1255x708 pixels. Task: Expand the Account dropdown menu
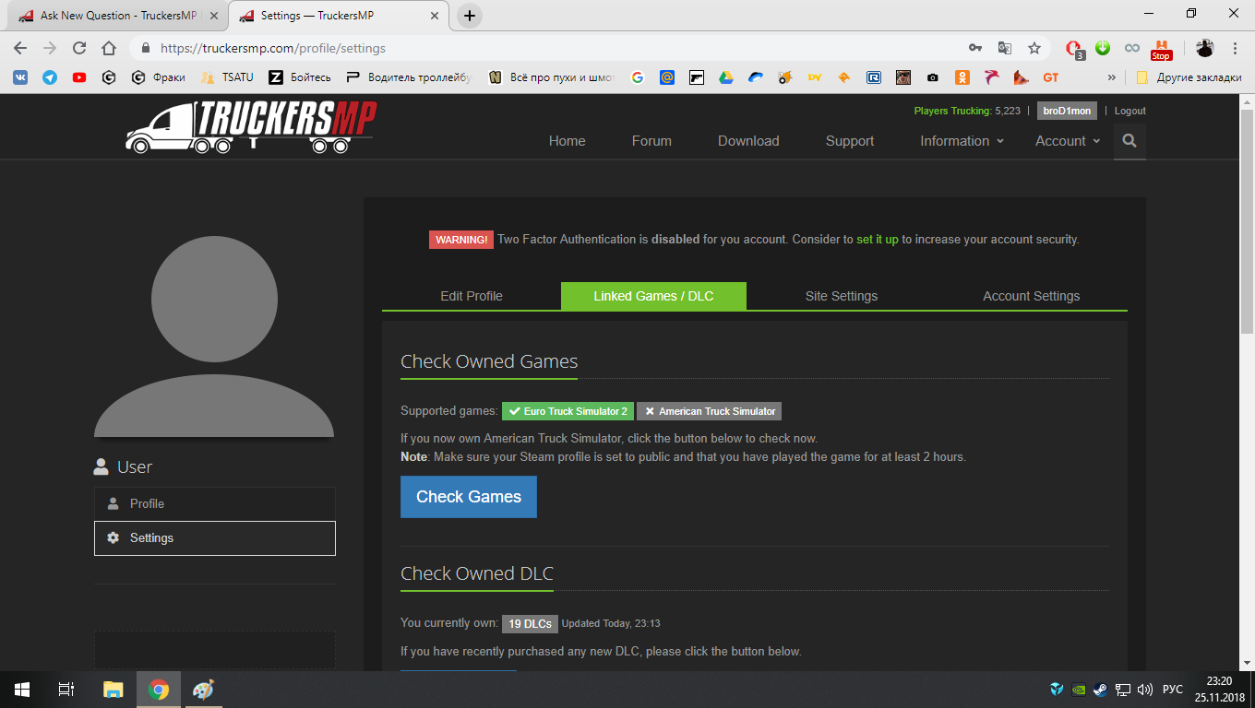[1068, 141]
